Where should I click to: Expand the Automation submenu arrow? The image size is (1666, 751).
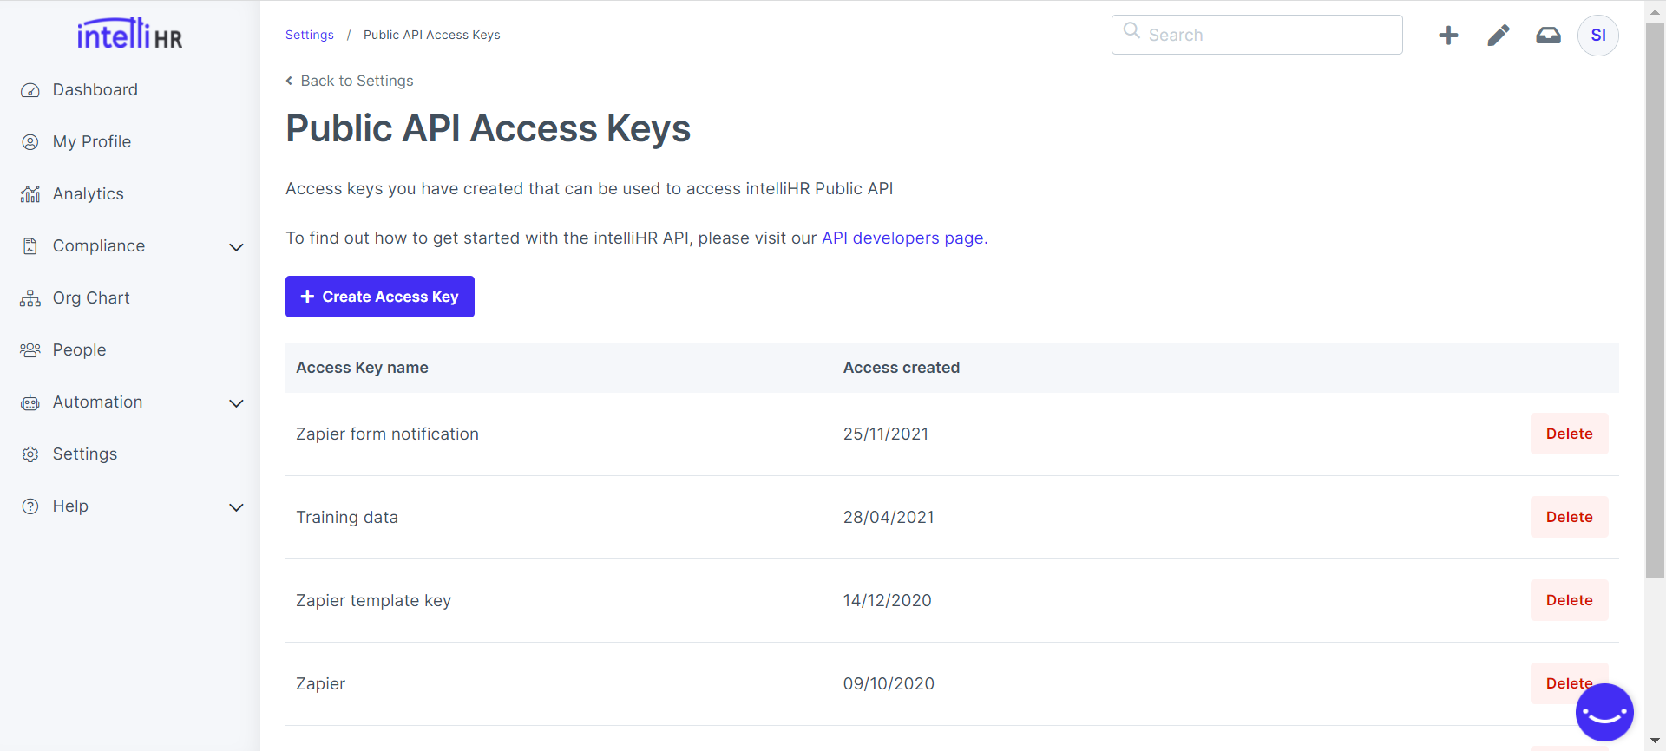(x=236, y=403)
